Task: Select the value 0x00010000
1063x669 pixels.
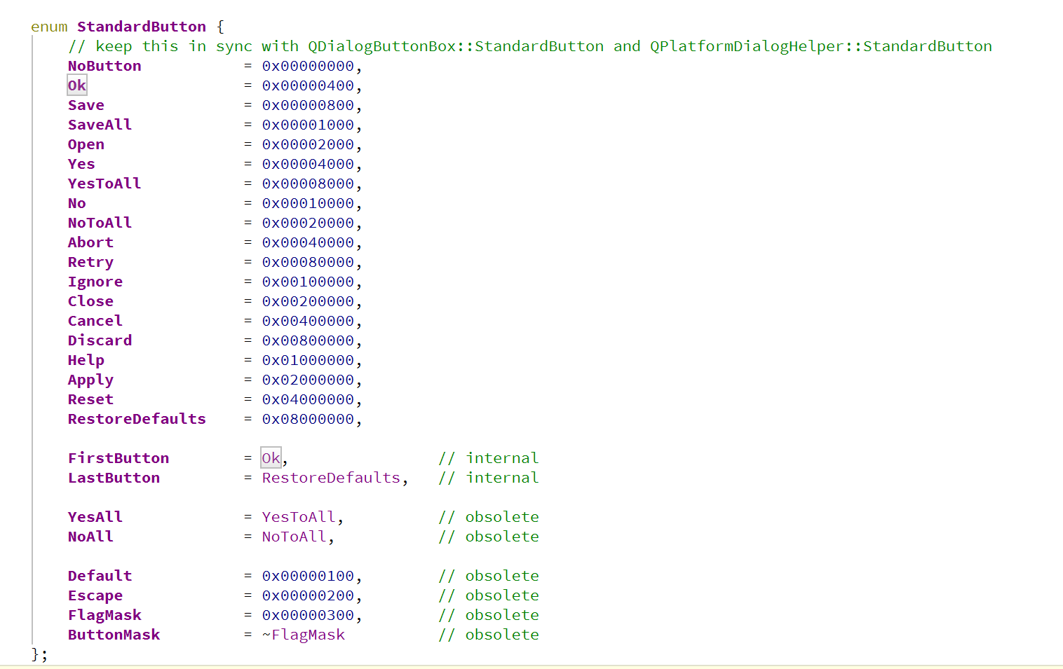Action: click(x=309, y=203)
